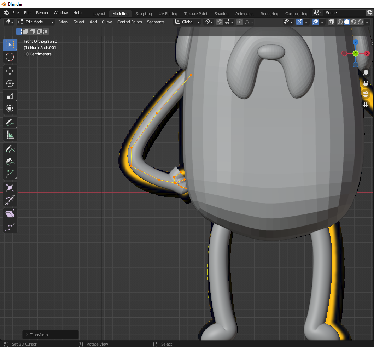This screenshot has width=374, height=347.
Task: Activate the 3D Cursor tool
Action: pos(10,57)
